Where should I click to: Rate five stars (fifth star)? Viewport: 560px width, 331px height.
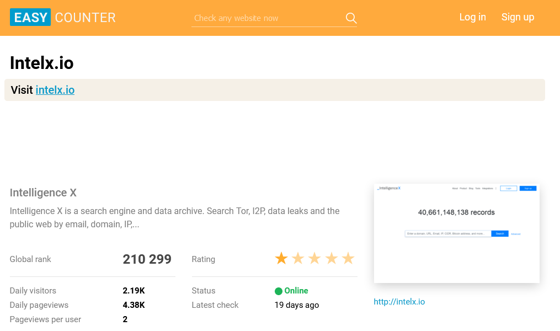point(348,258)
